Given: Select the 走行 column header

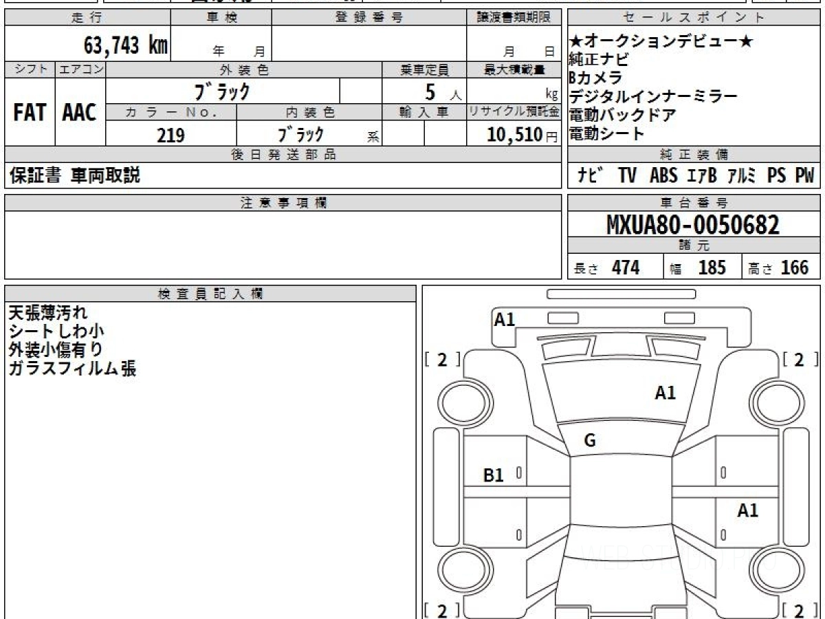Looking at the screenshot, I should click(87, 18).
